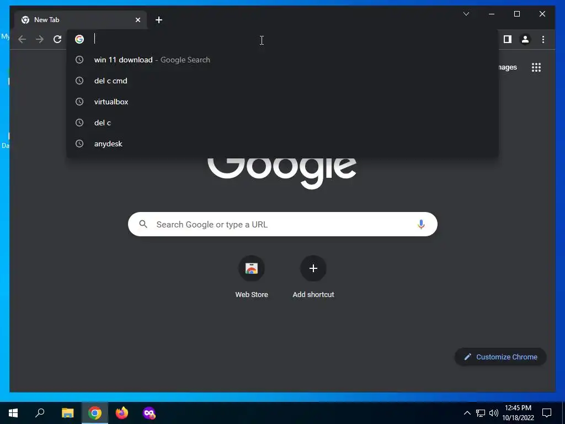Click the voice search microphone icon

click(x=421, y=224)
